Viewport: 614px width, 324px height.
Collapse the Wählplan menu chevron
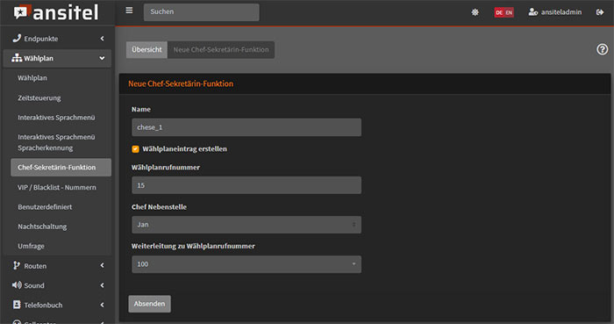tap(103, 58)
